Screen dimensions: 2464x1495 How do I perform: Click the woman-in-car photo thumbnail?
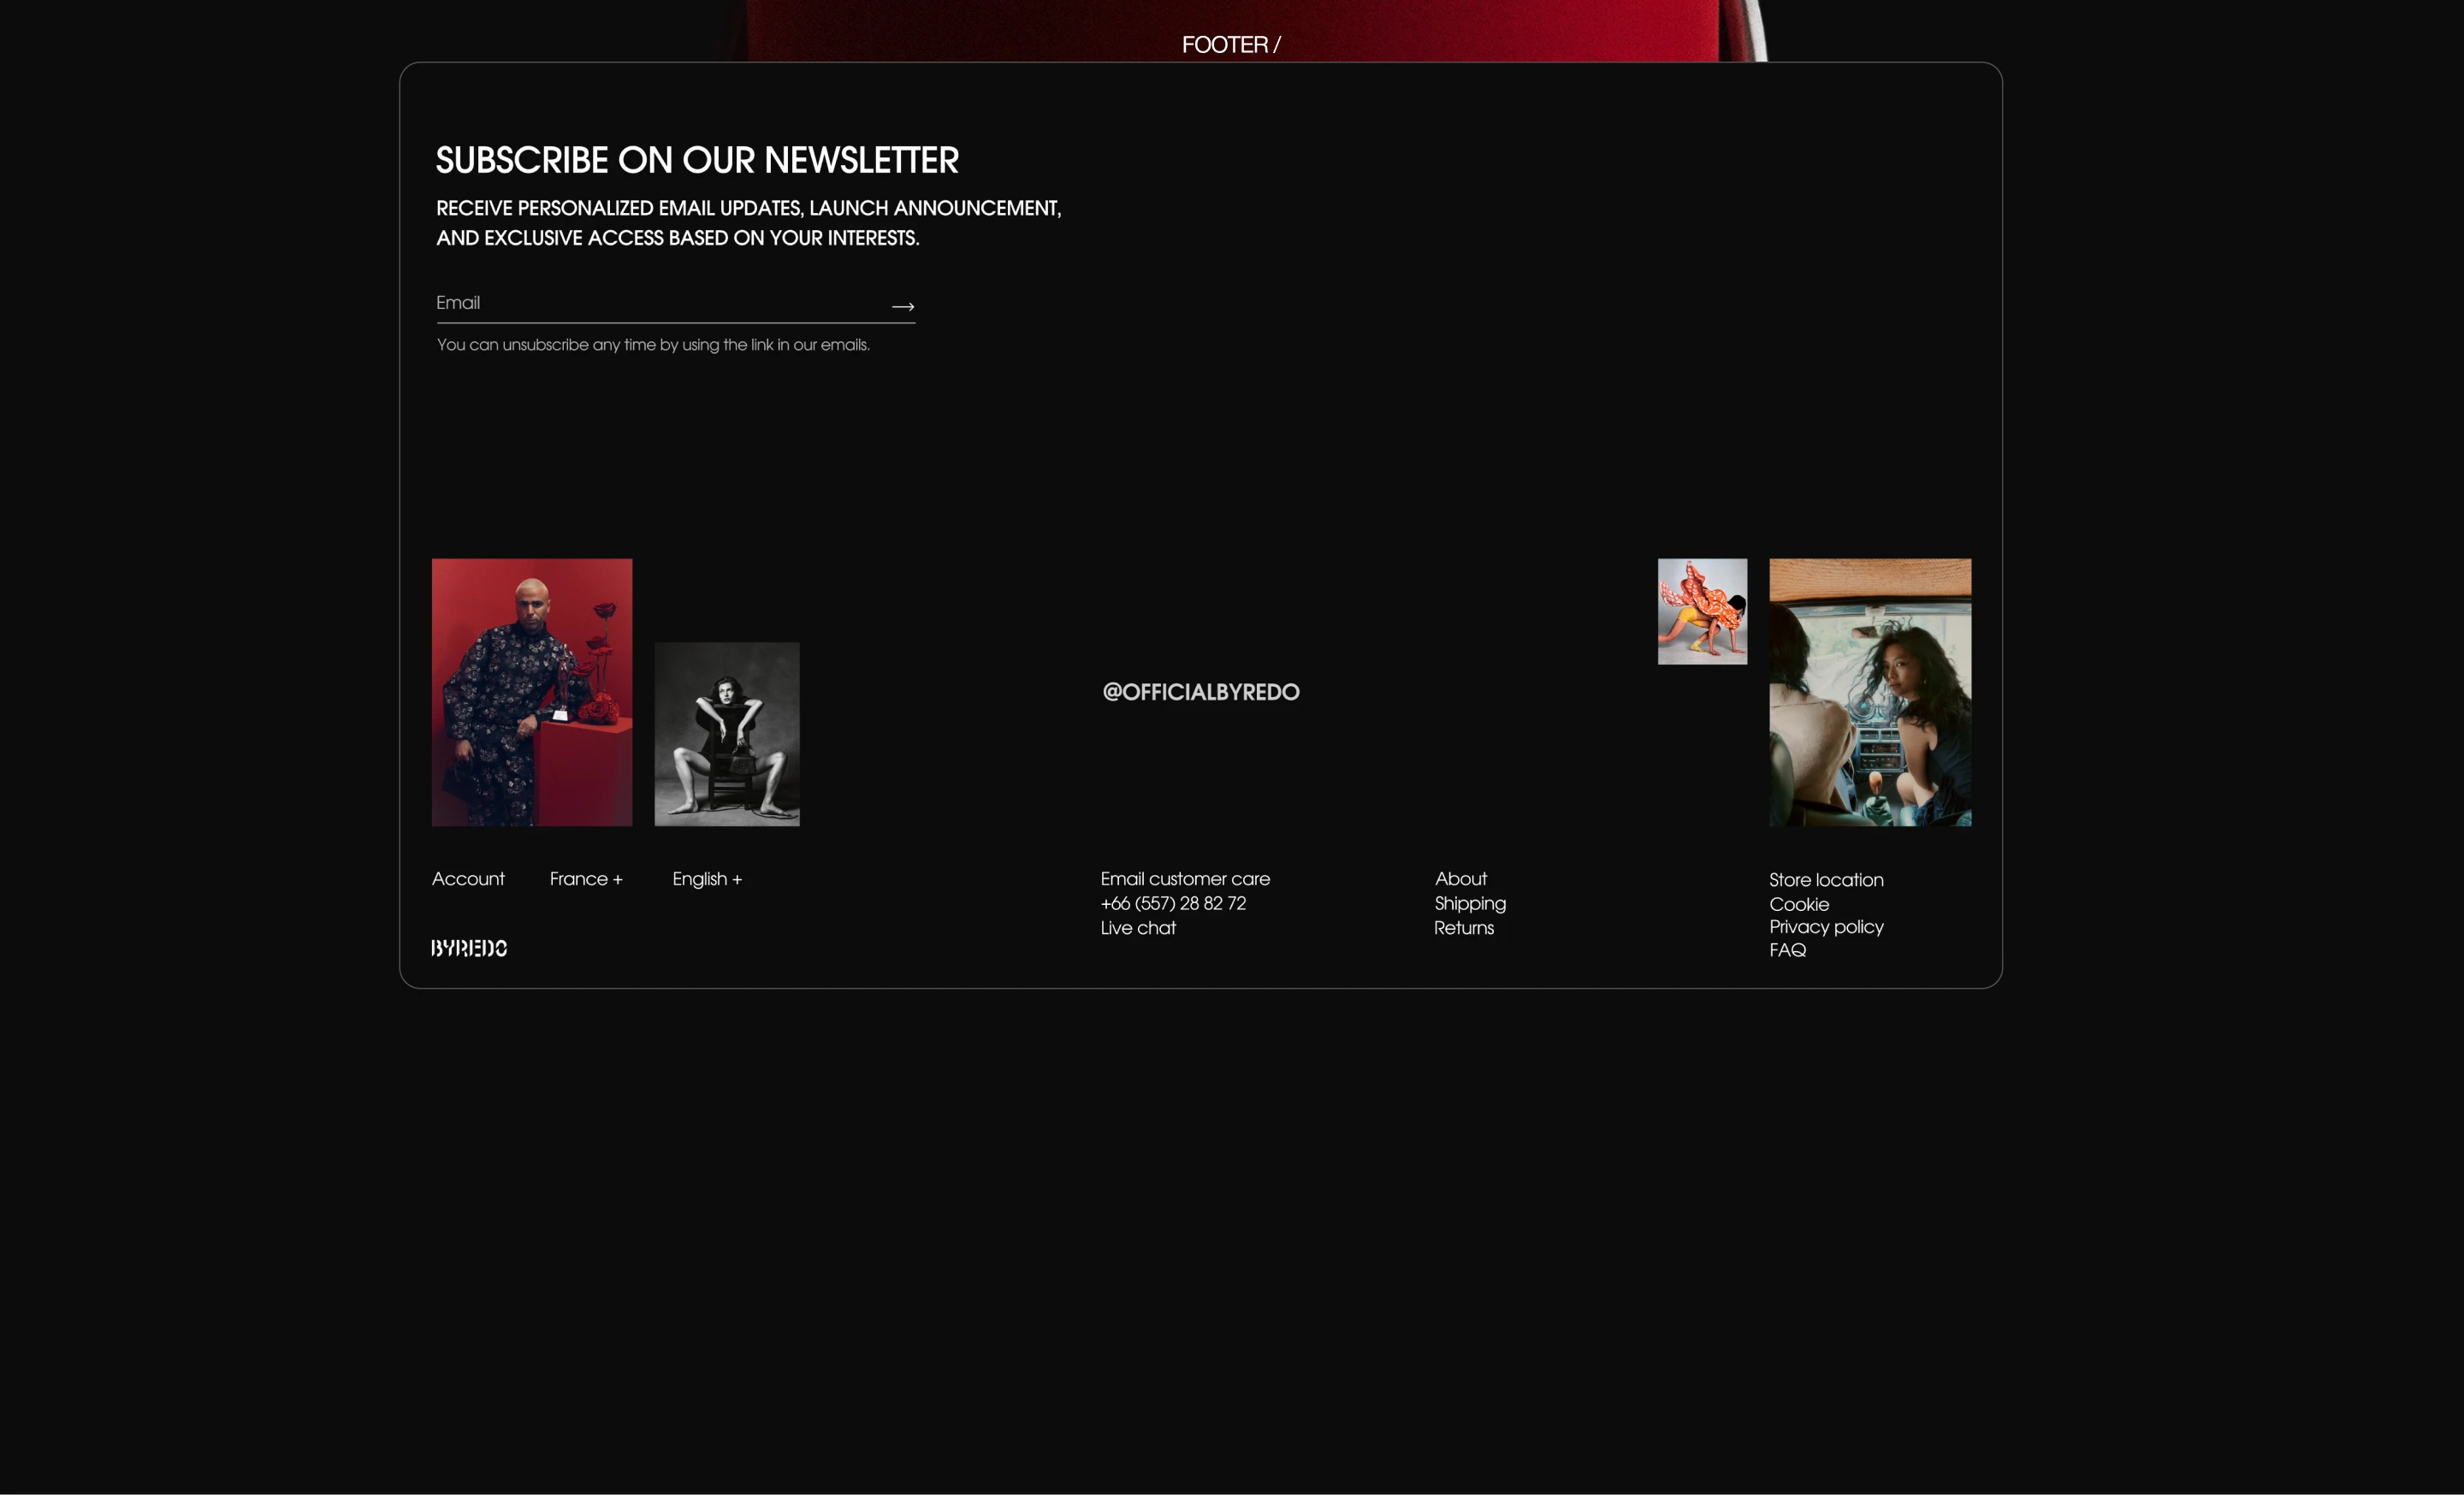pyautogui.click(x=1869, y=692)
